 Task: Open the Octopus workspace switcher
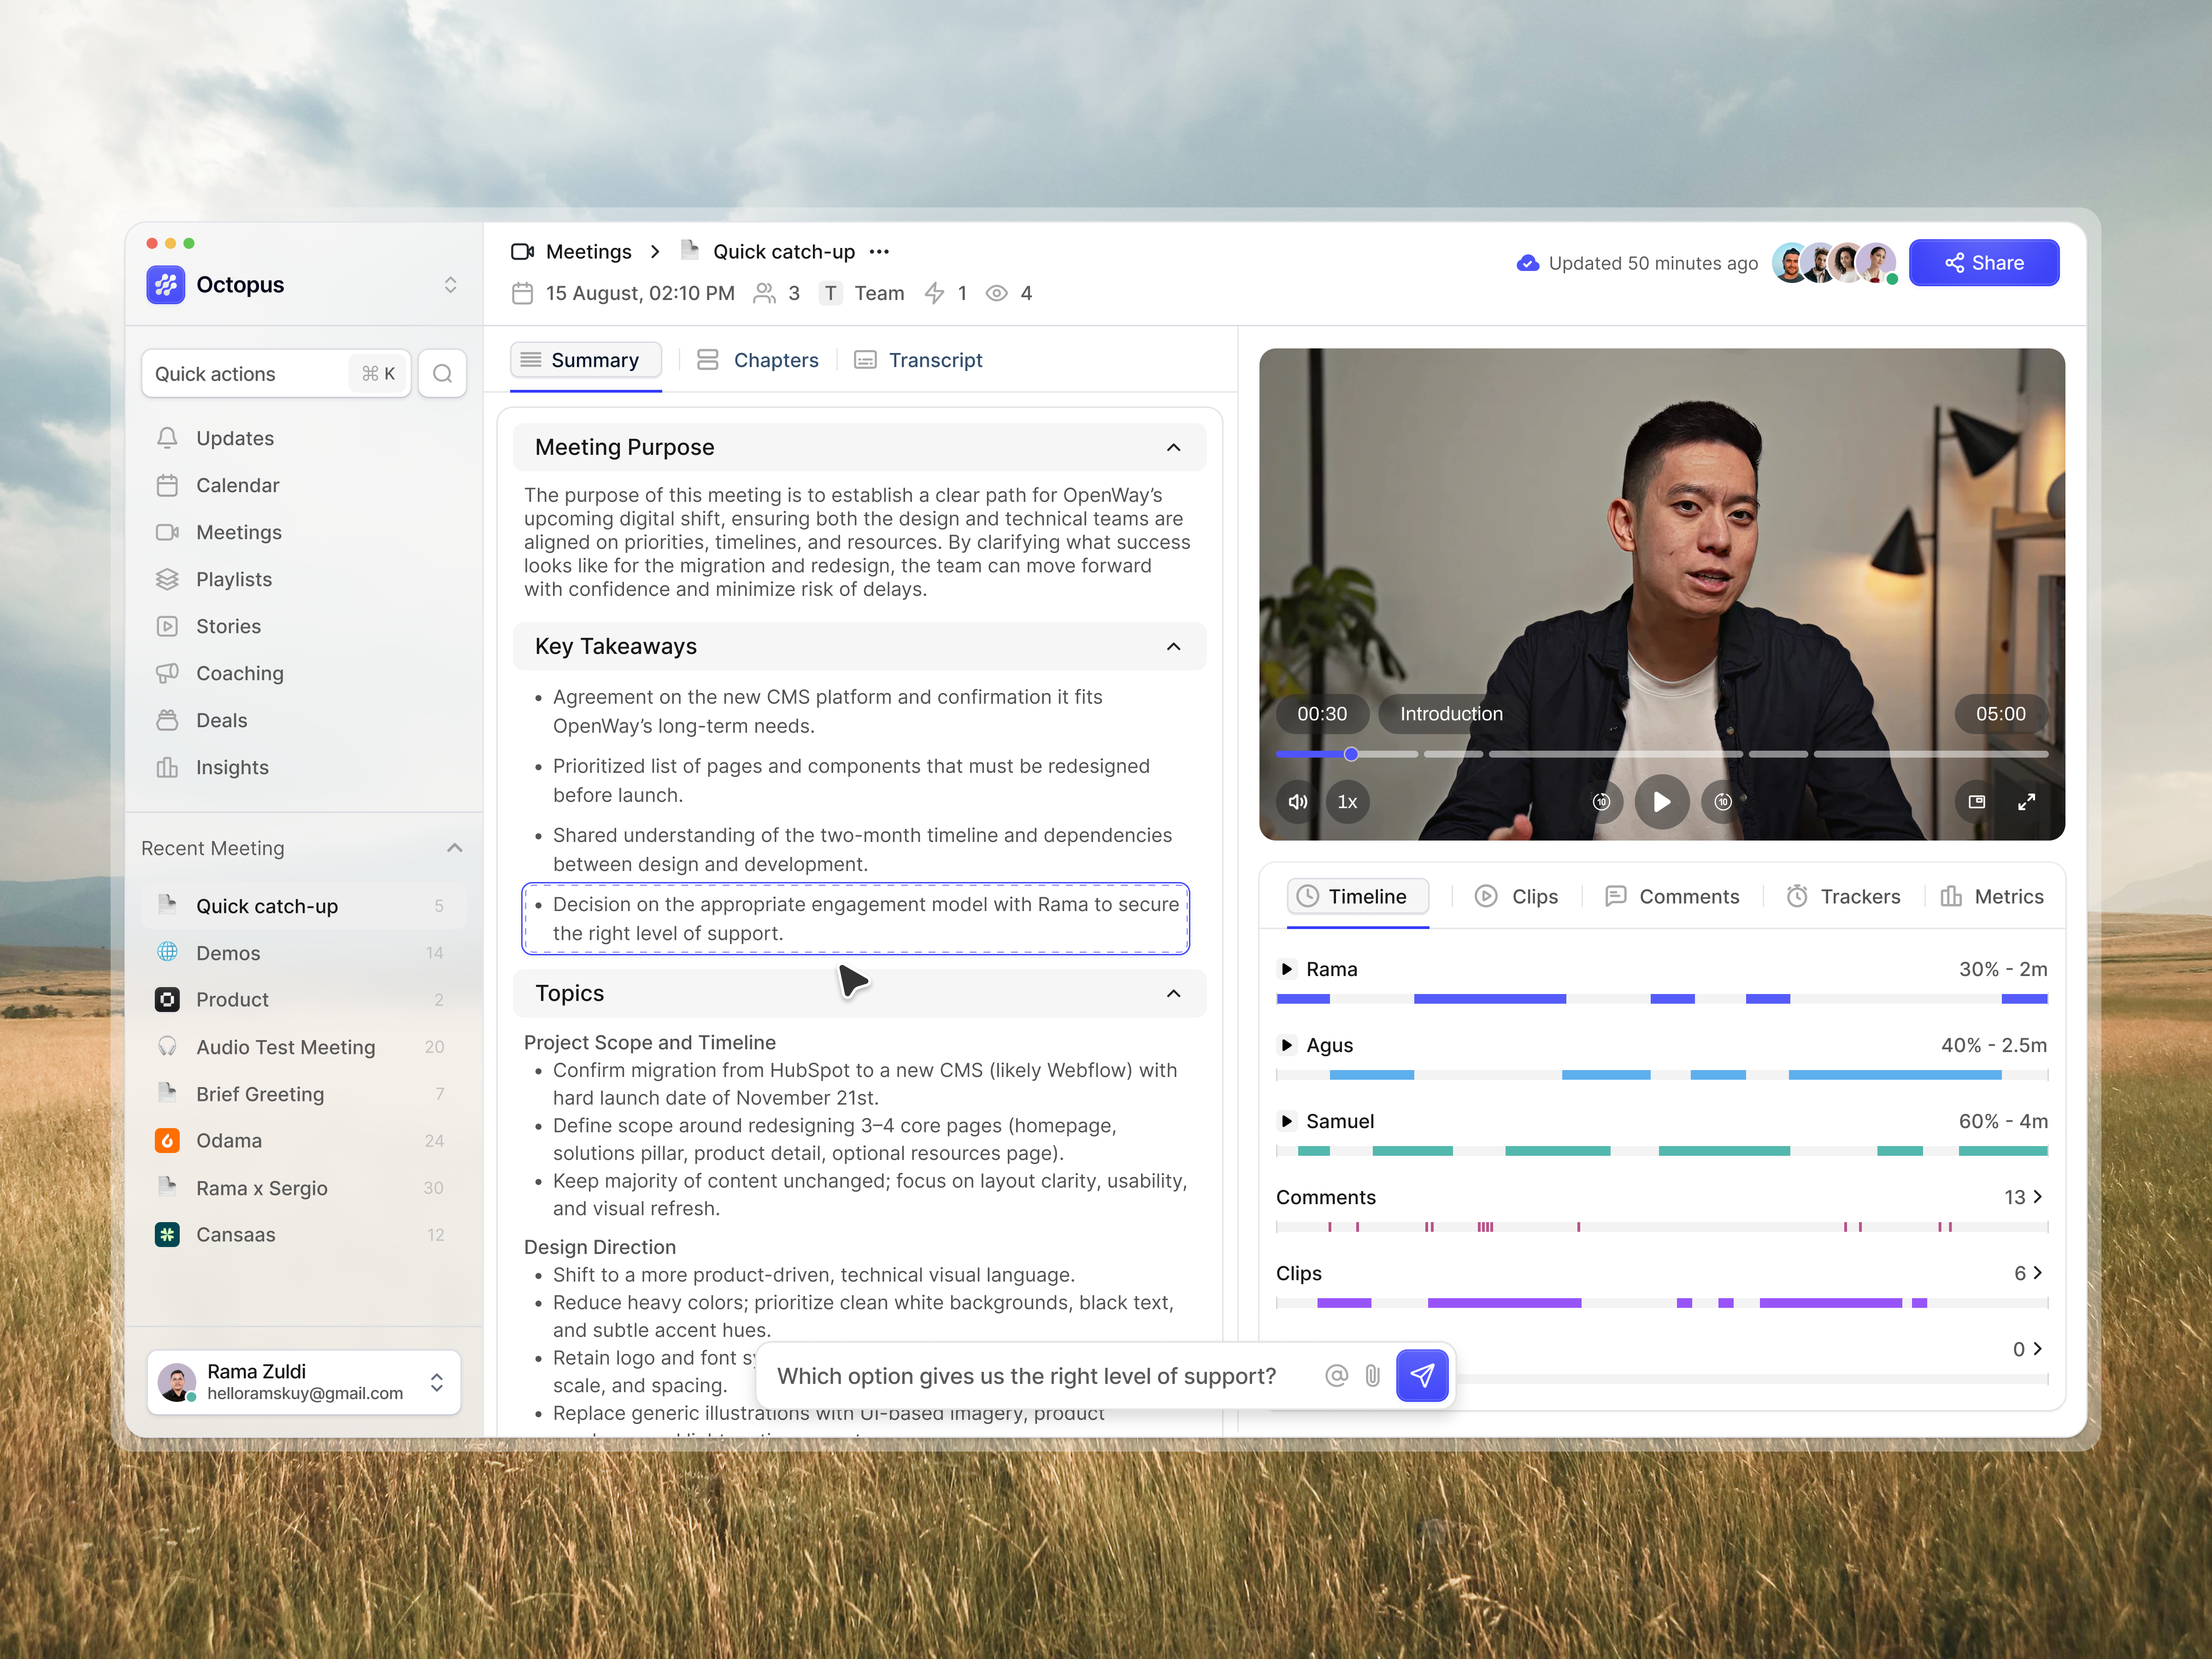450,284
